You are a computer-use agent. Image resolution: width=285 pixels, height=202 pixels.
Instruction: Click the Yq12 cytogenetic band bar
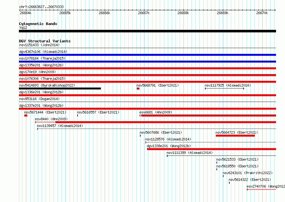(147, 31)
